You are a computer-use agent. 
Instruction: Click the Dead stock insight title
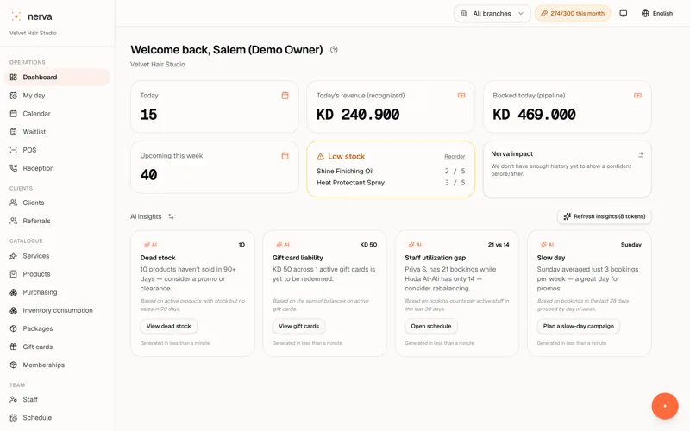(x=158, y=258)
